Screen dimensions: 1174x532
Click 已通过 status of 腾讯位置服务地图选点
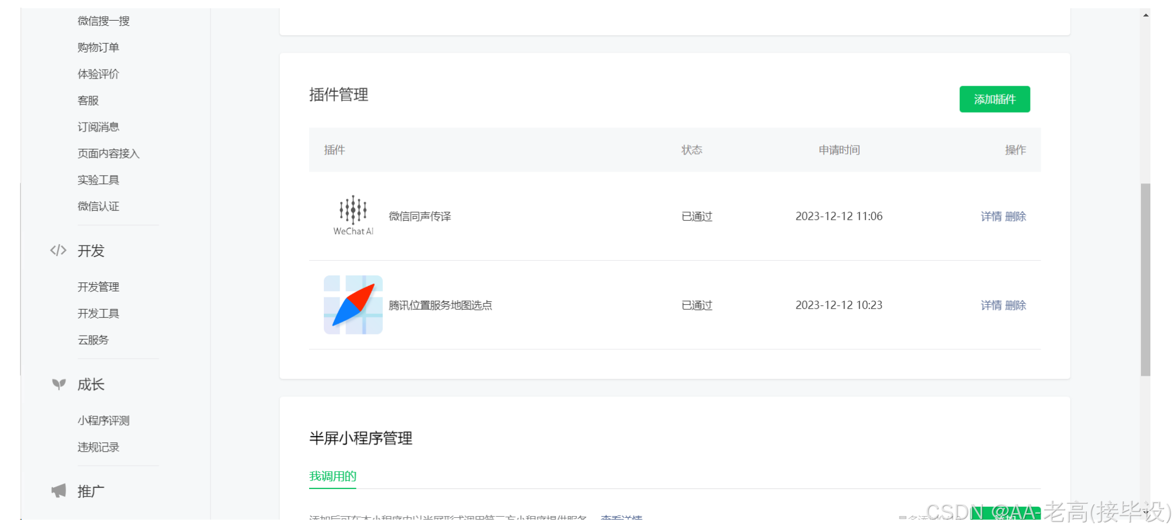(x=697, y=306)
